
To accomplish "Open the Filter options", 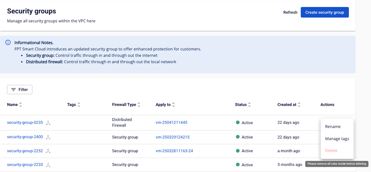I will (20, 89).
